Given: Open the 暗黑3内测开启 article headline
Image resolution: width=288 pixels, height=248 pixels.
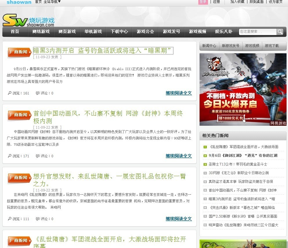Looking at the screenshot, I should click(103, 51).
